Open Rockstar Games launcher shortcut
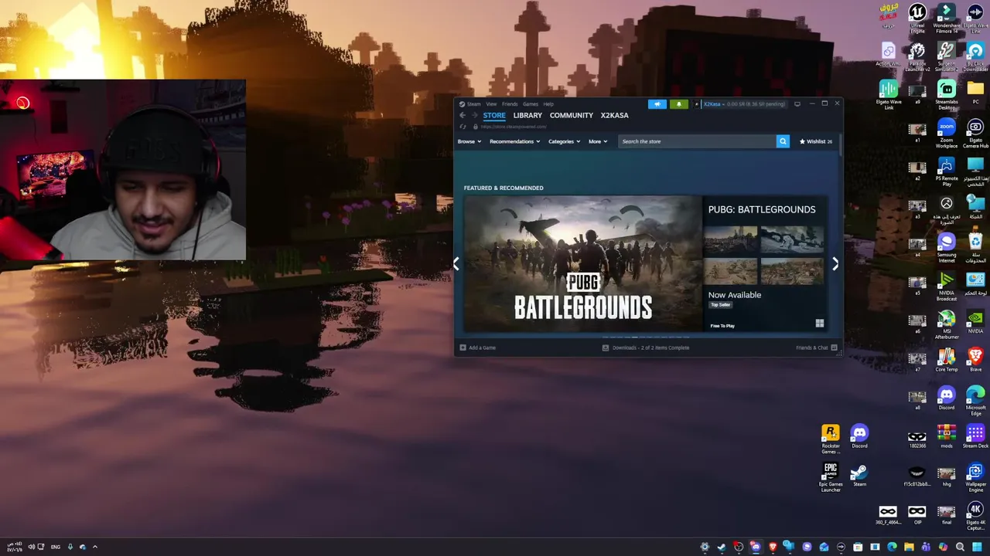The image size is (990, 556). (831, 439)
